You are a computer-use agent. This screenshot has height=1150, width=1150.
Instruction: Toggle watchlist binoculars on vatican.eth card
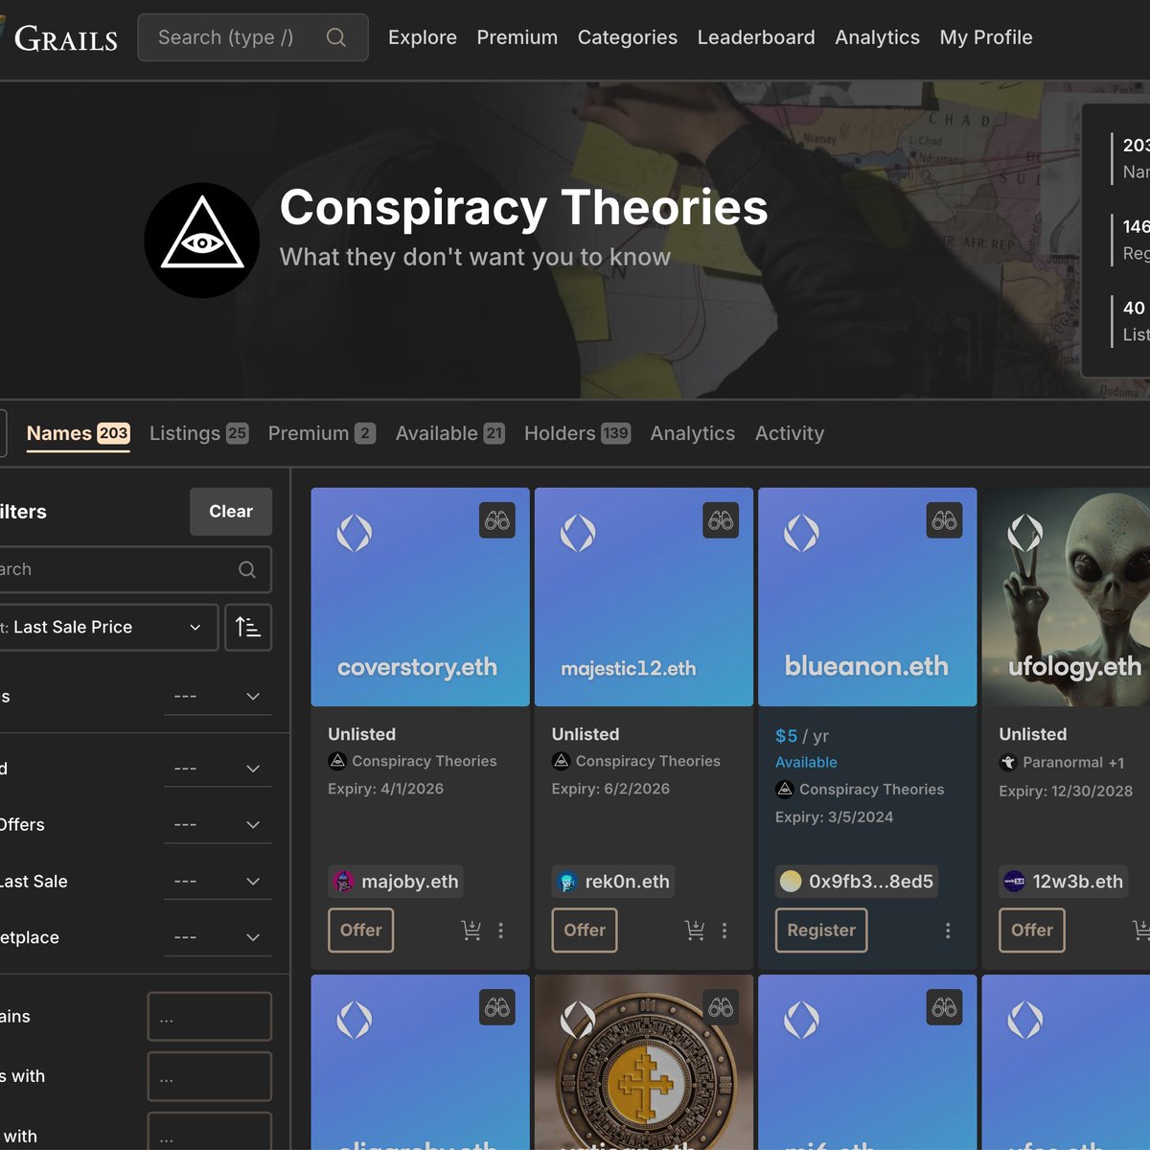click(721, 1007)
